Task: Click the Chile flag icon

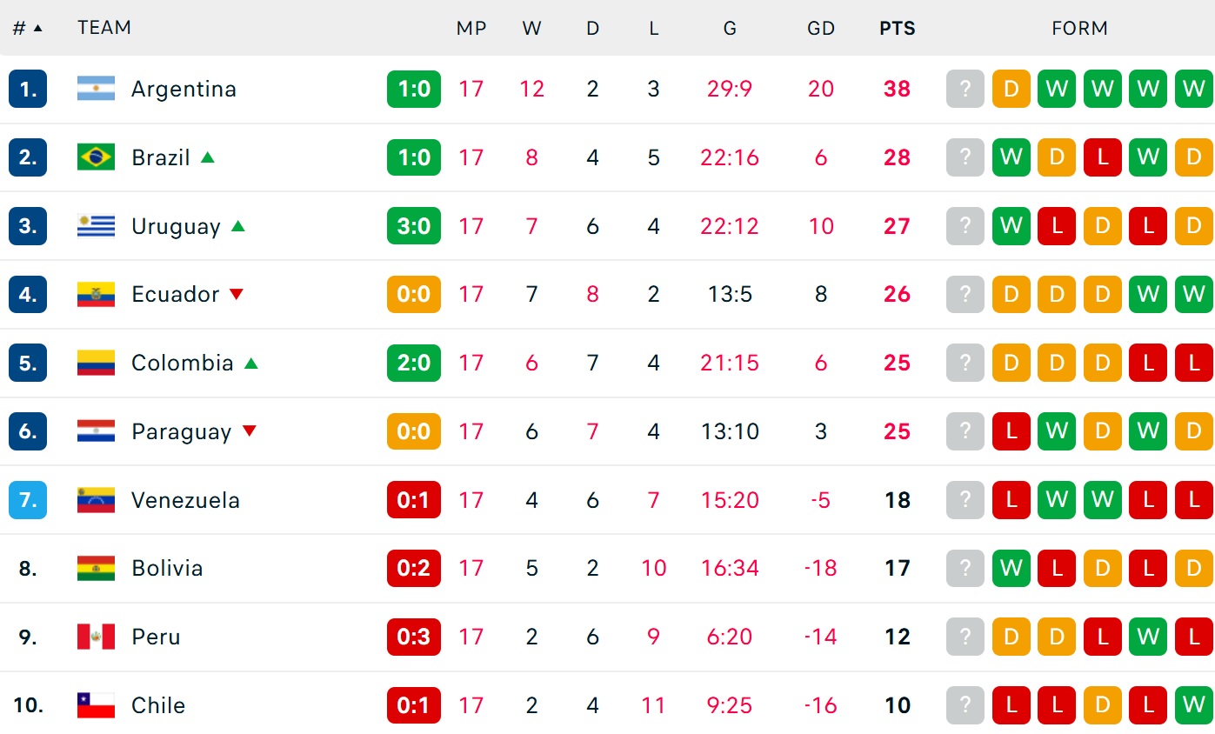Action: click(96, 705)
